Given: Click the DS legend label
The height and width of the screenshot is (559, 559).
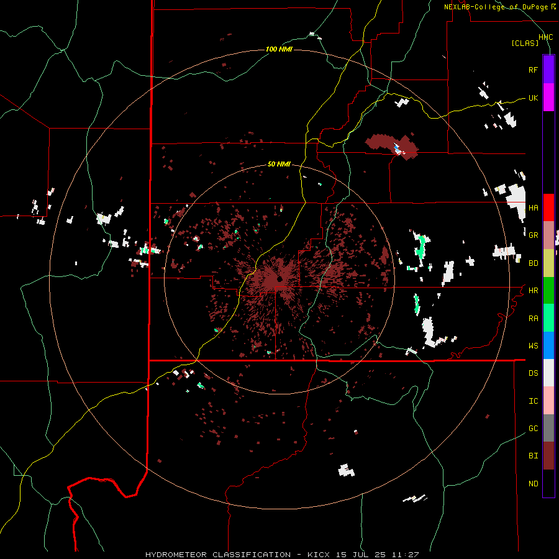Looking at the screenshot, I should 533,373.
